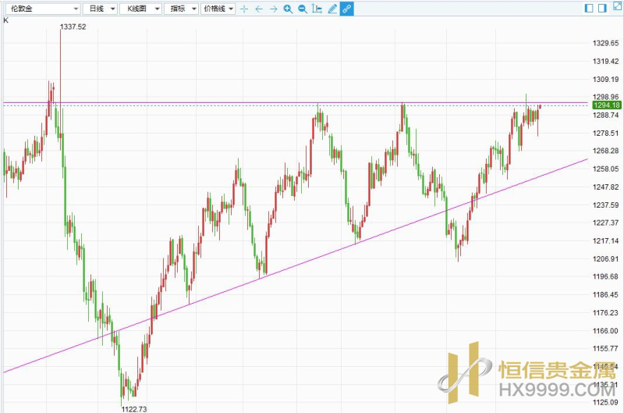Click the green 1294.18 current price label
This screenshot has height=413, width=624.
[605, 105]
